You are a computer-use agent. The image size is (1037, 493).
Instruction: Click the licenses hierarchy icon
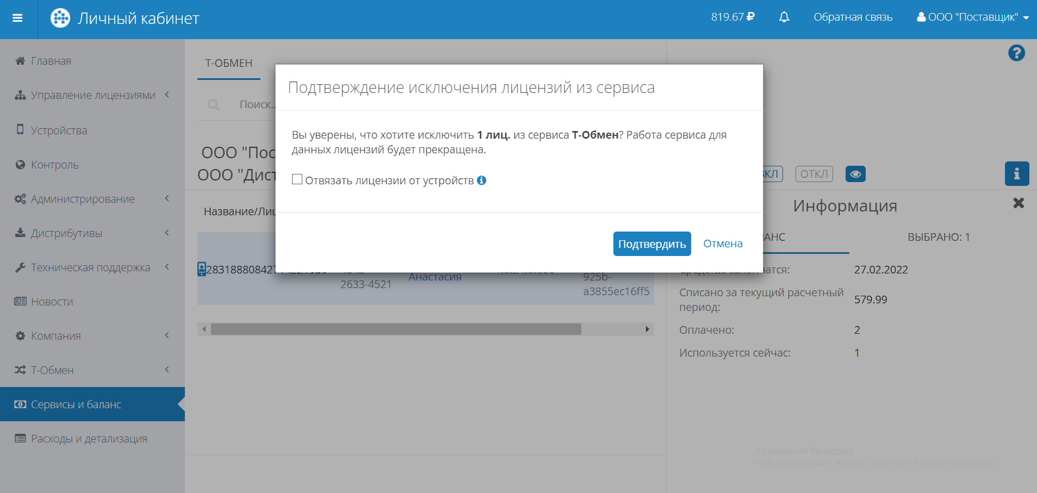pyautogui.click(x=20, y=95)
